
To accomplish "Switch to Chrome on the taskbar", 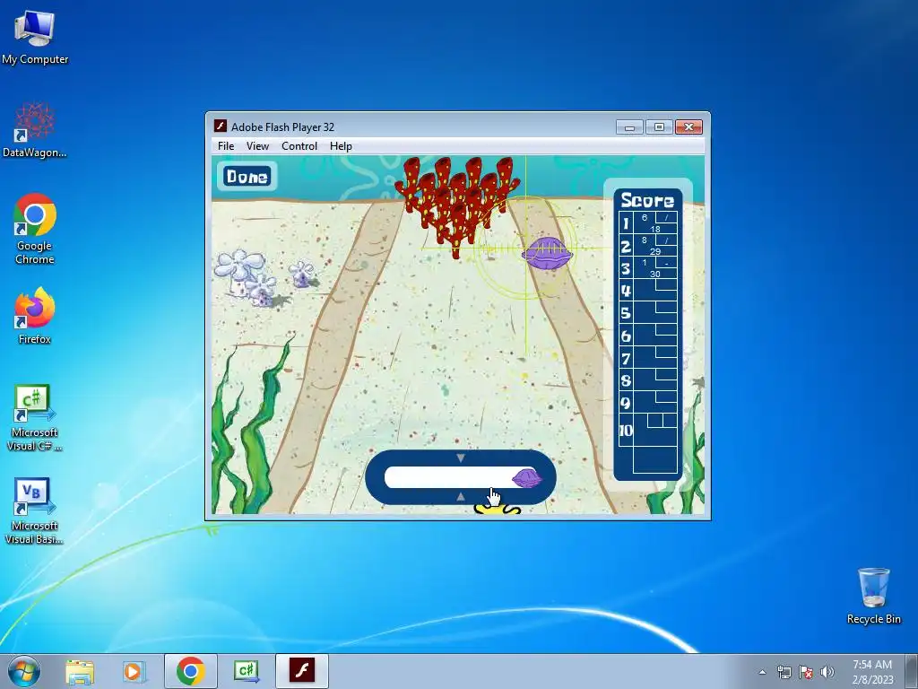I will [191, 671].
